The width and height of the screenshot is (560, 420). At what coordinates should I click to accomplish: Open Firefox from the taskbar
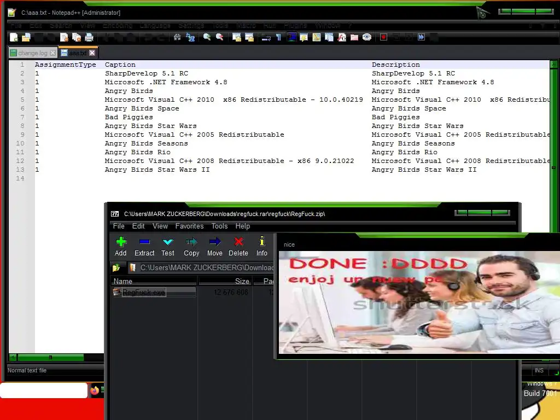[x=95, y=390]
